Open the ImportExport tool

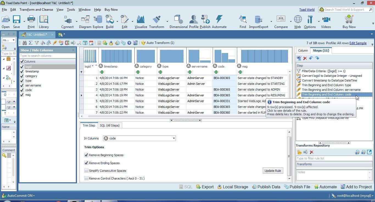click(x=258, y=22)
